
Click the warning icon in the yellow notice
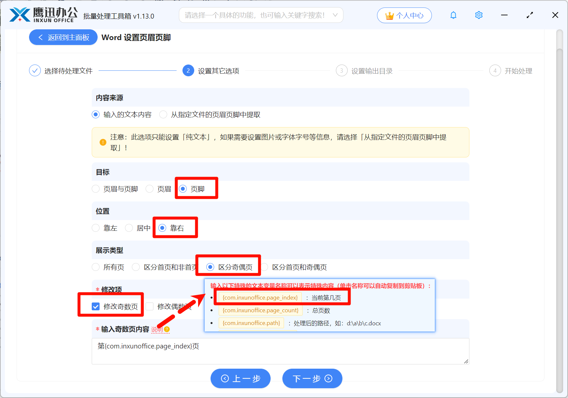(x=103, y=142)
